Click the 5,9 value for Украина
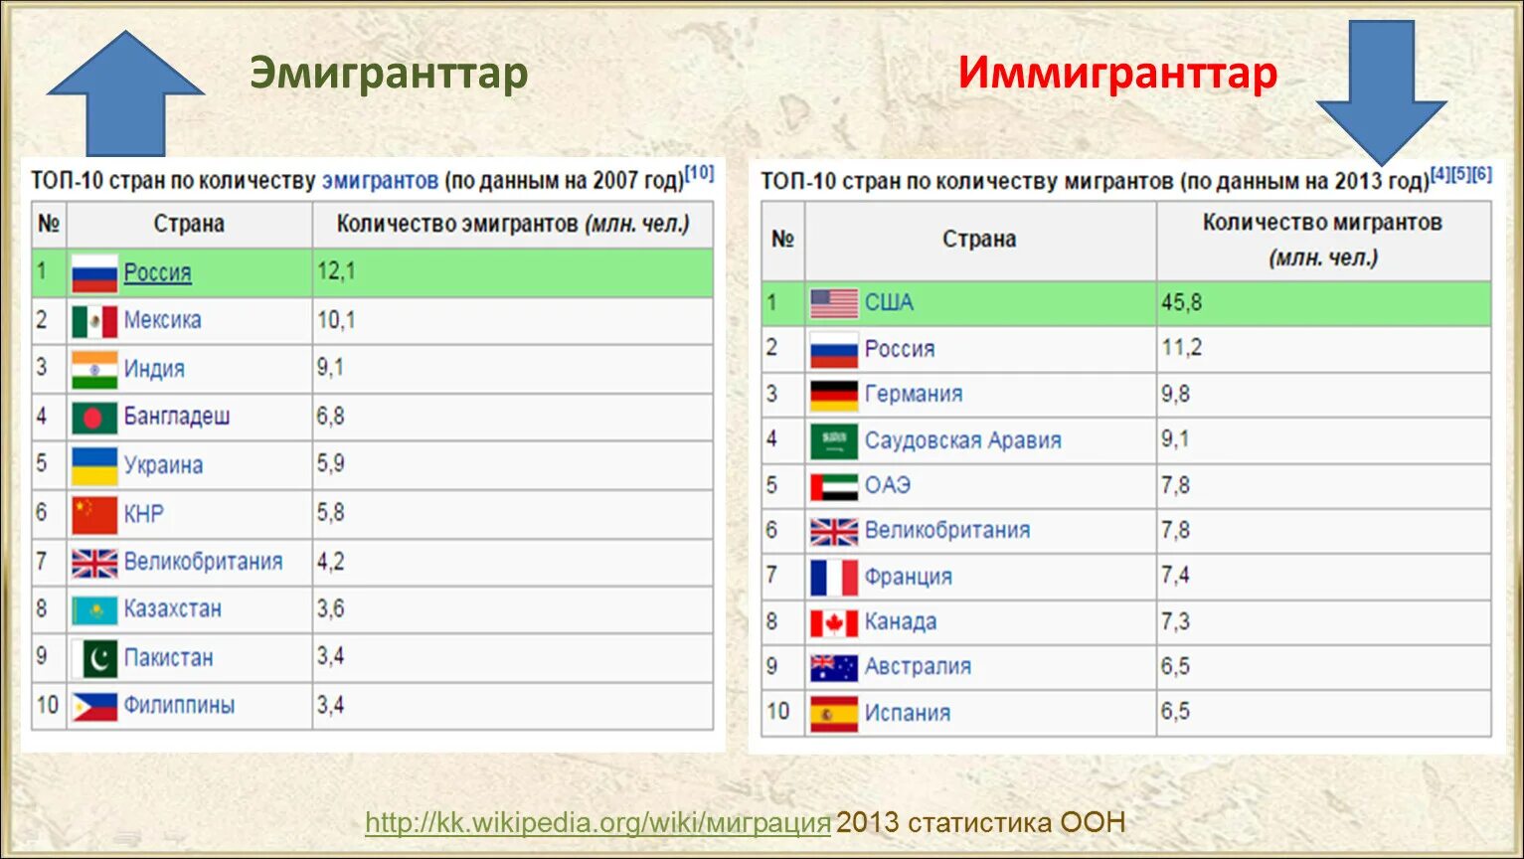Image resolution: width=1524 pixels, height=859 pixels. (331, 464)
